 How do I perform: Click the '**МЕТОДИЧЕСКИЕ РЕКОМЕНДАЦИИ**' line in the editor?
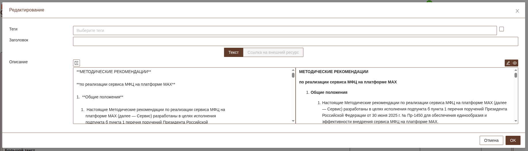pos(114,72)
